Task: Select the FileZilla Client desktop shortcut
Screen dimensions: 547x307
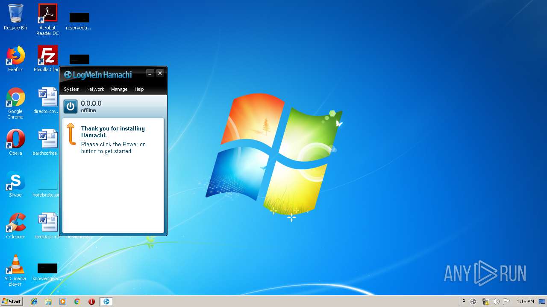Action: [x=47, y=59]
